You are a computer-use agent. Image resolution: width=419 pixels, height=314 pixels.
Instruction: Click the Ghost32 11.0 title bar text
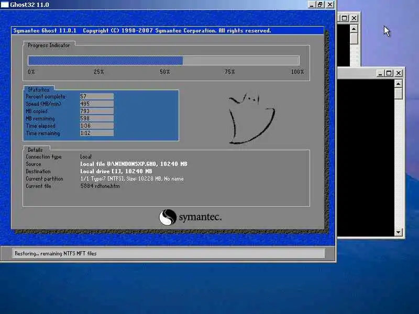click(x=29, y=5)
